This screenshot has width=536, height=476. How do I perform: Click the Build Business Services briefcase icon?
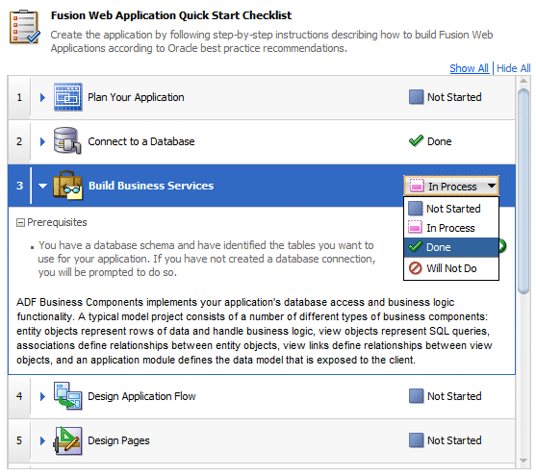pos(67,186)
